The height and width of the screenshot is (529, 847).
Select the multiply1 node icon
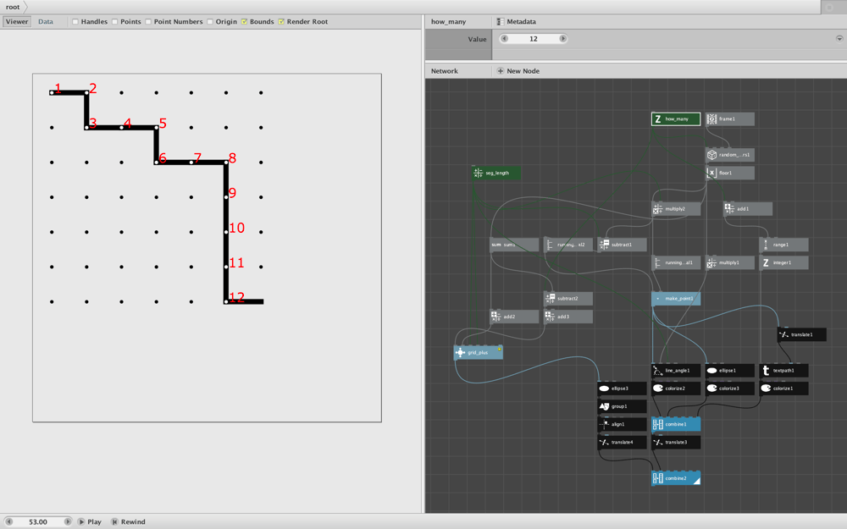point(711,263)
